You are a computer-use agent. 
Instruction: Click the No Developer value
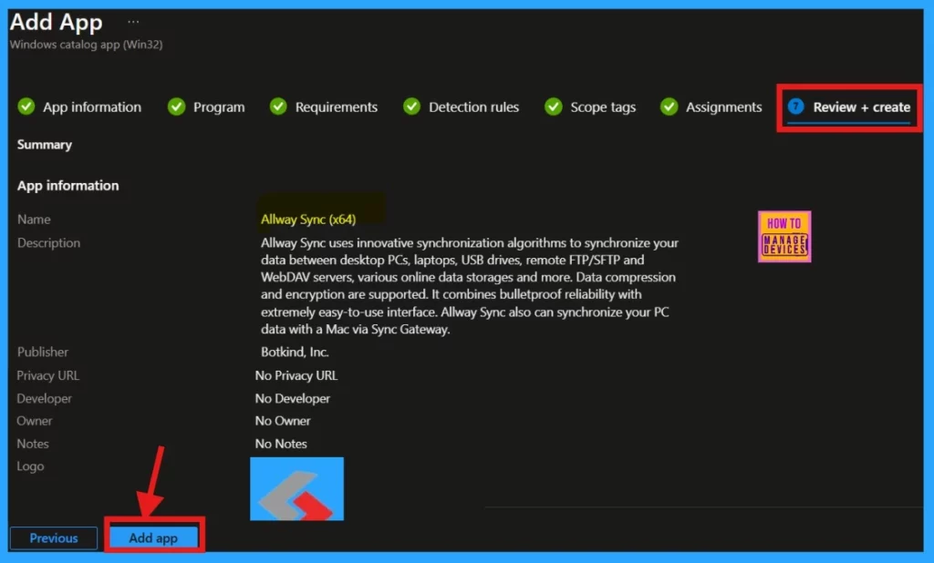(x=293, y=398)
